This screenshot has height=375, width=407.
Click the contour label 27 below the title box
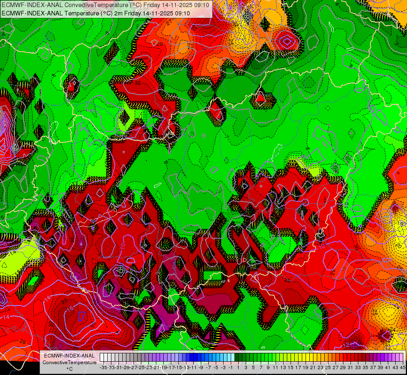coord(169,22)
